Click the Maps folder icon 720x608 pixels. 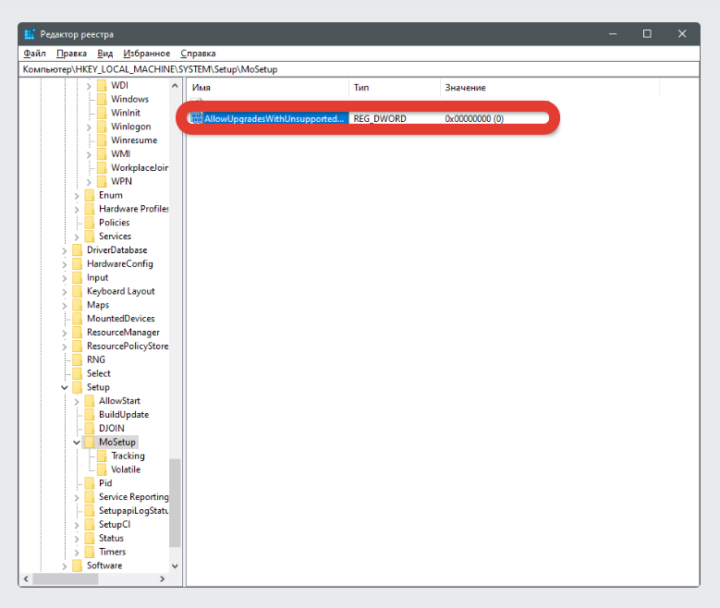[x=78, y=305]
